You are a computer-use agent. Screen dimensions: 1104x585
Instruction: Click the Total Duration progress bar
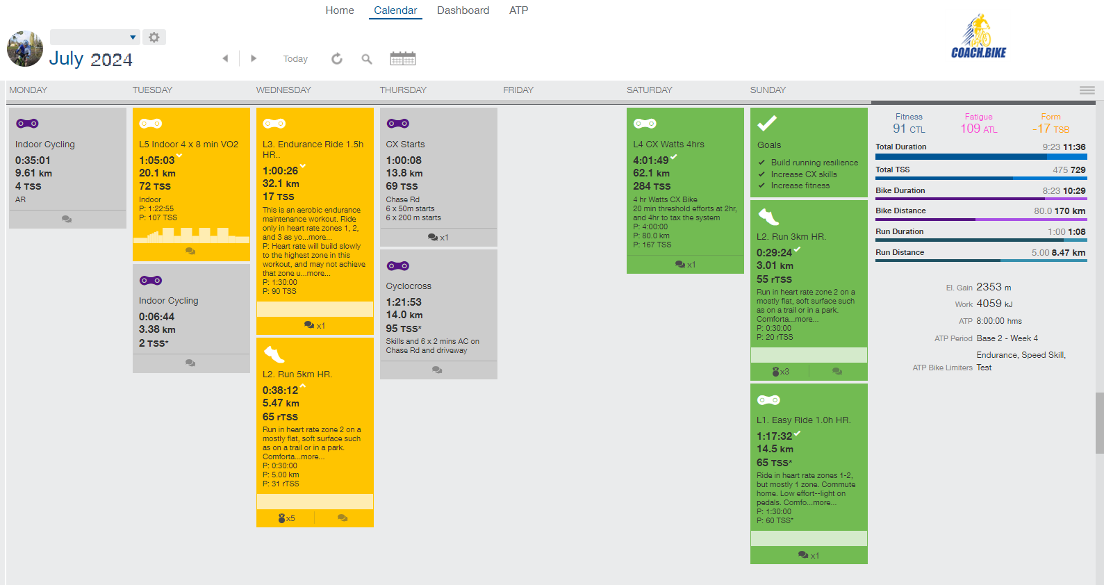(x=980, y=157)
